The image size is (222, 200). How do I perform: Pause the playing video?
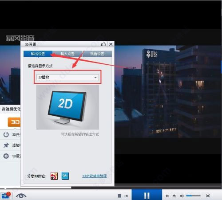pyautogui.click(x=147, y=195)
